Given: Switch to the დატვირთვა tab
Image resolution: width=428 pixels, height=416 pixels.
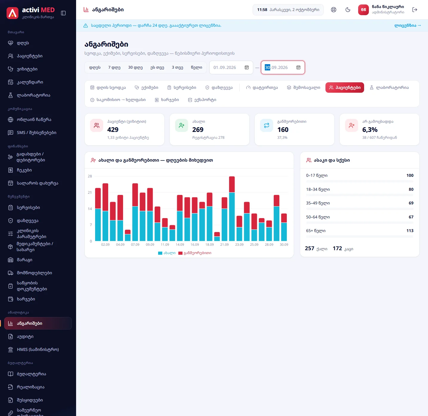Looking at the screenshot, I should (262, 88).
